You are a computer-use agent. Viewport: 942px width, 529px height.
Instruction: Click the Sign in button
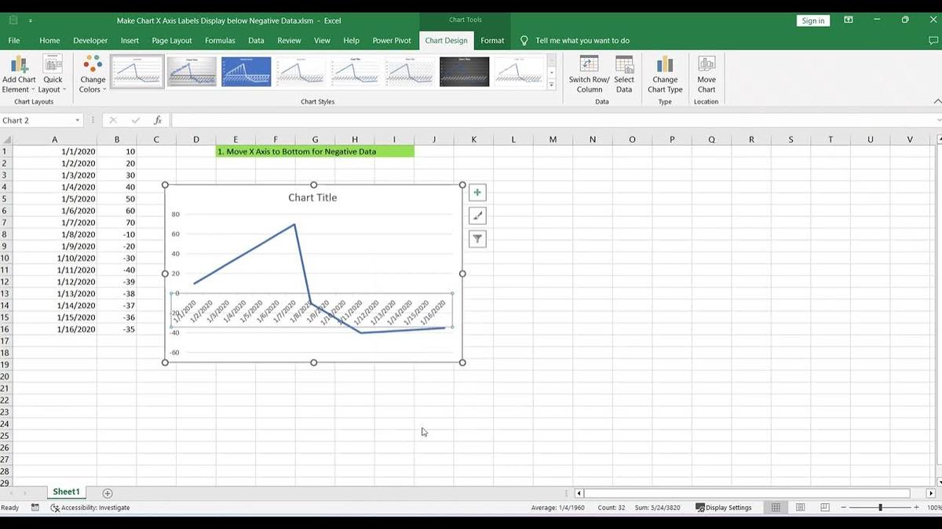[x=813, y=20]
